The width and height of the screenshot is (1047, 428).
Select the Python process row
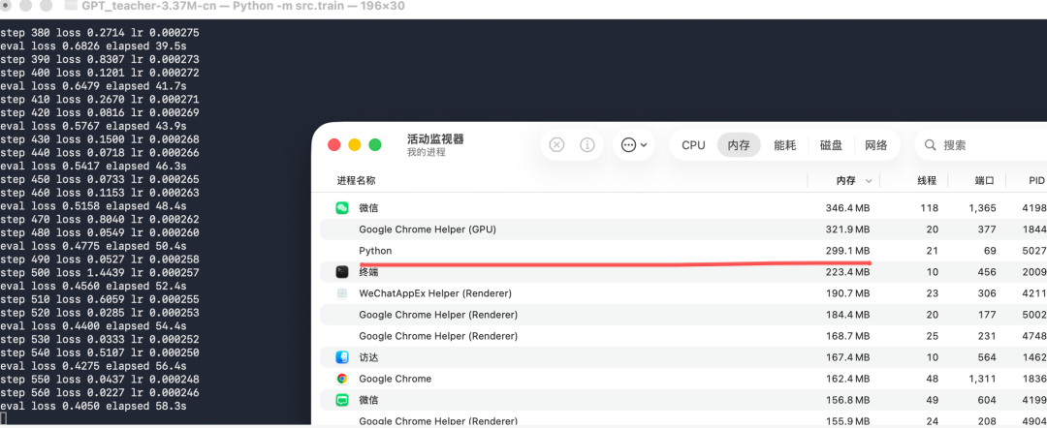tap(683, 251)
